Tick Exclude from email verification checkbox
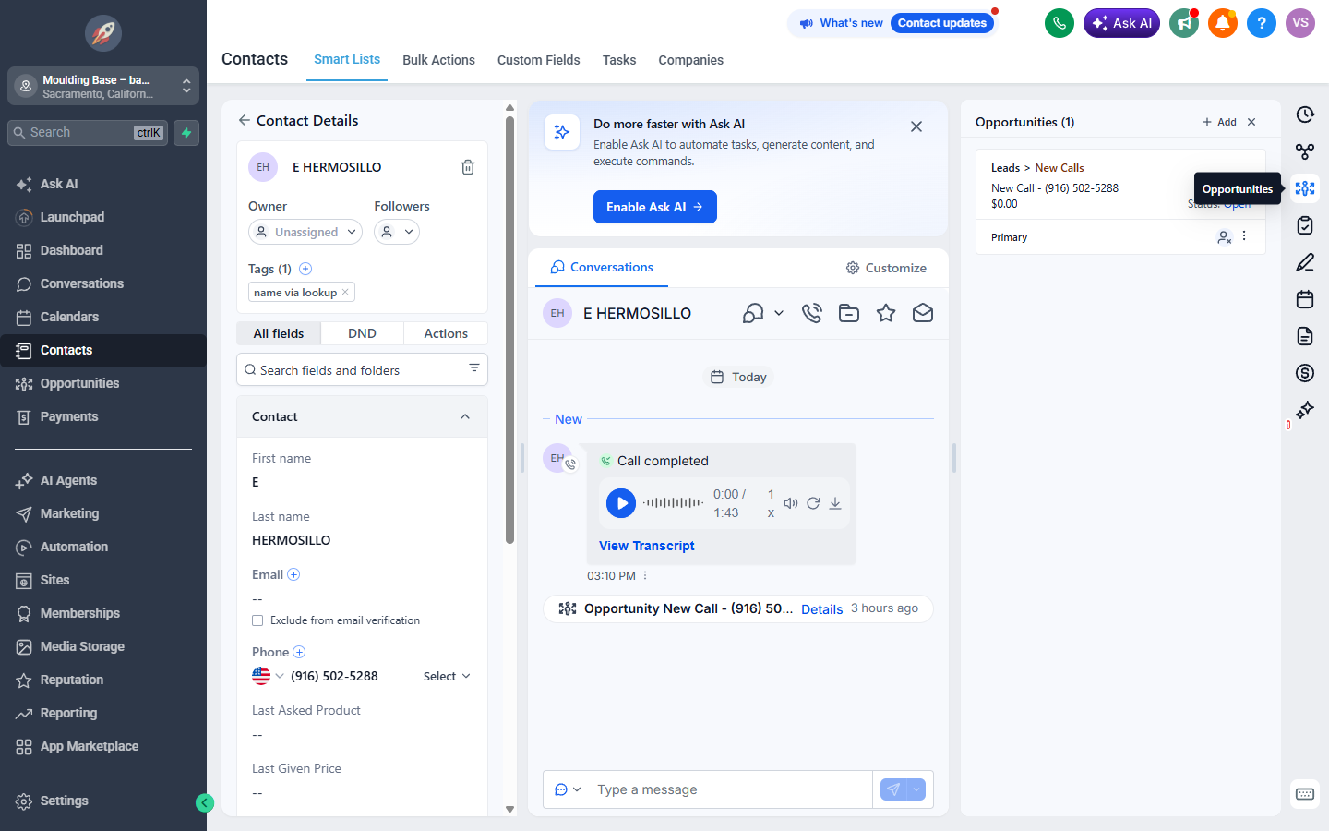Image resolution: width=1329 pixels, height=831 pixels. tap(257, 620)
